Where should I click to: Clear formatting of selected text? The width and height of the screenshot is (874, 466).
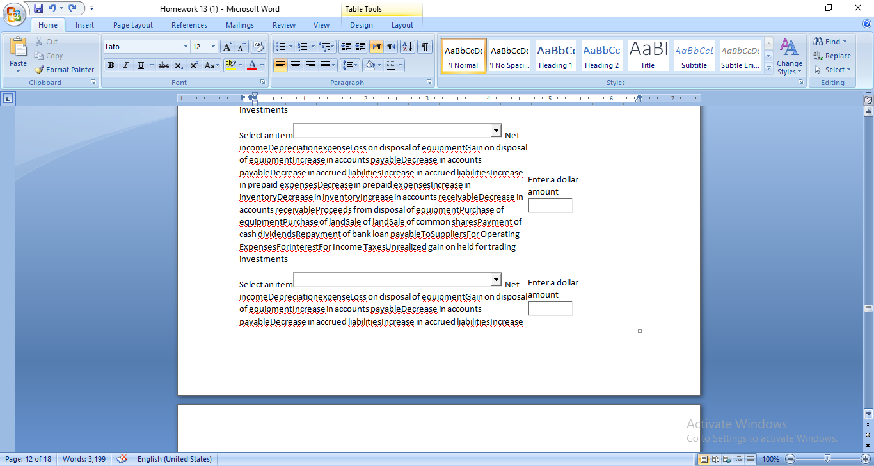coord(258,47)
